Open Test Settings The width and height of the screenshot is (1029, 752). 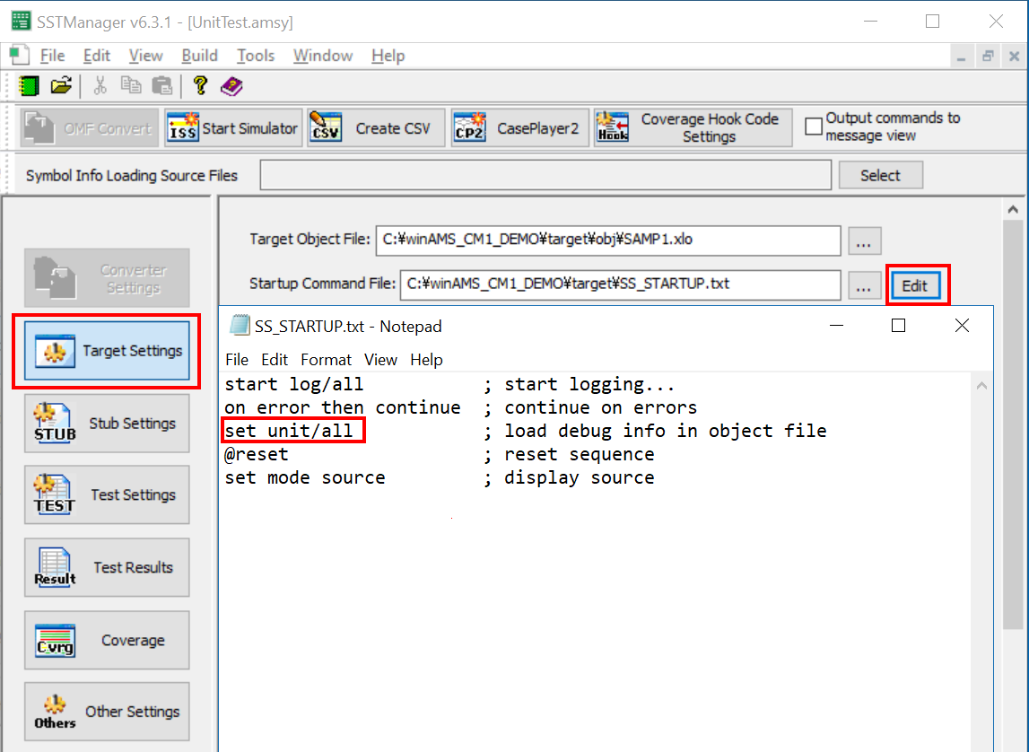click(107, 494)
